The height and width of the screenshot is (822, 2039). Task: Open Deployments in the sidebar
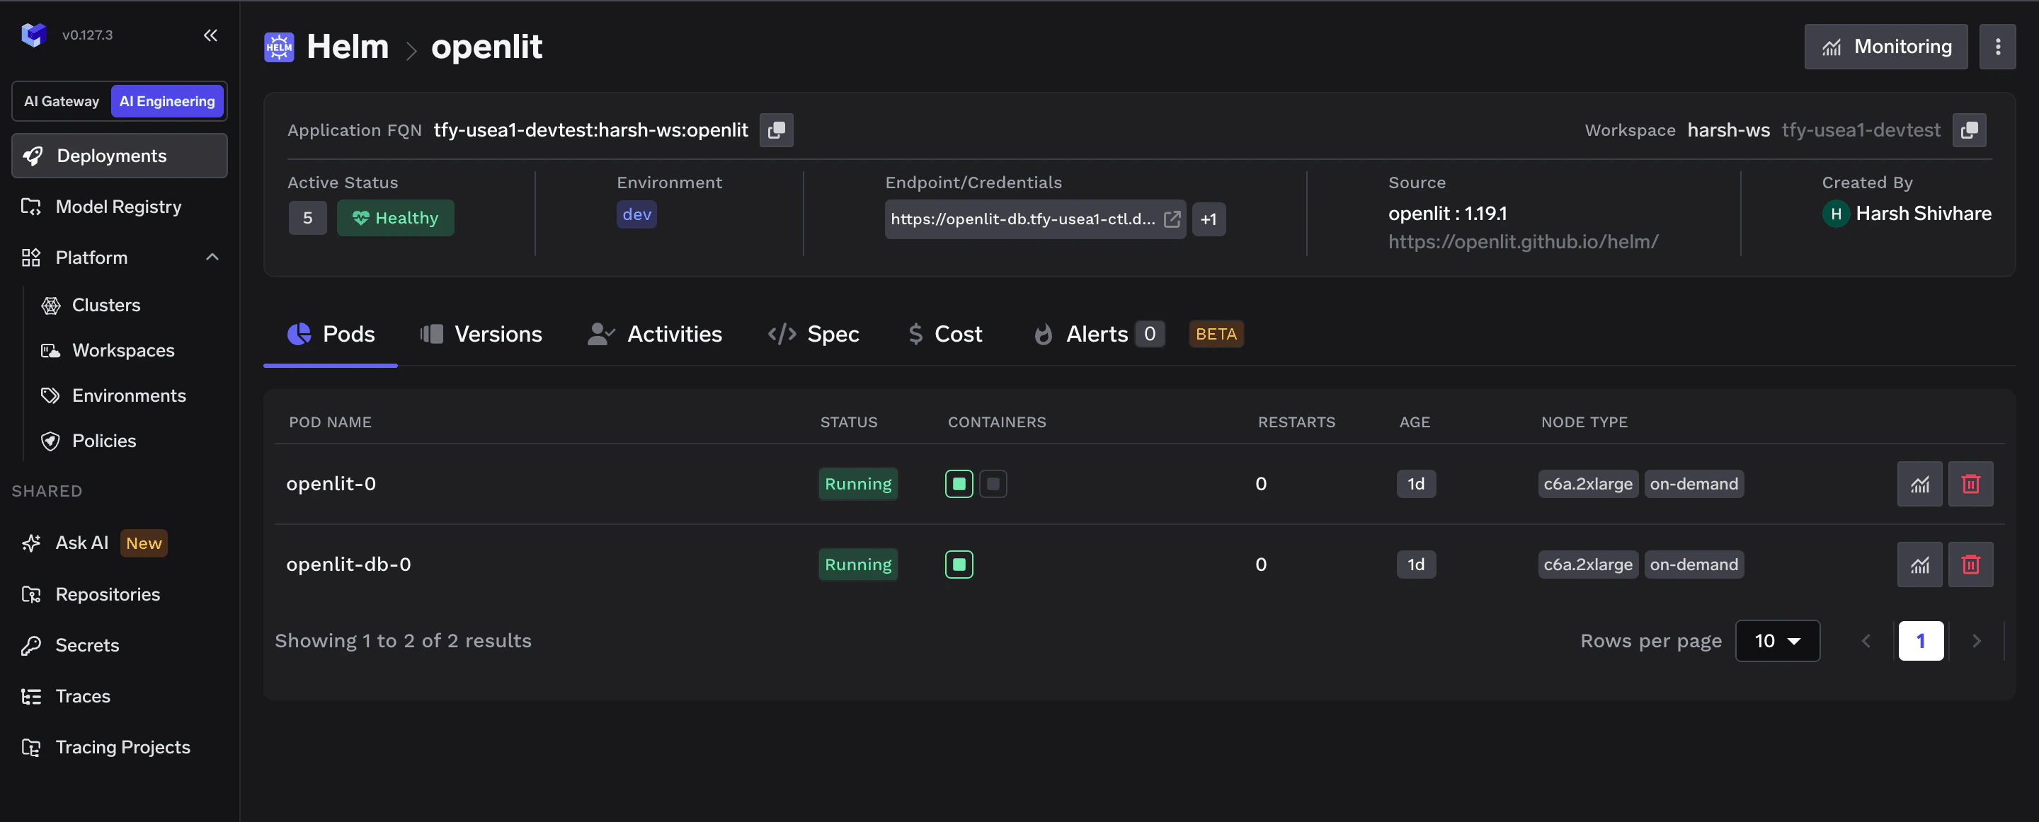point(120,156)
